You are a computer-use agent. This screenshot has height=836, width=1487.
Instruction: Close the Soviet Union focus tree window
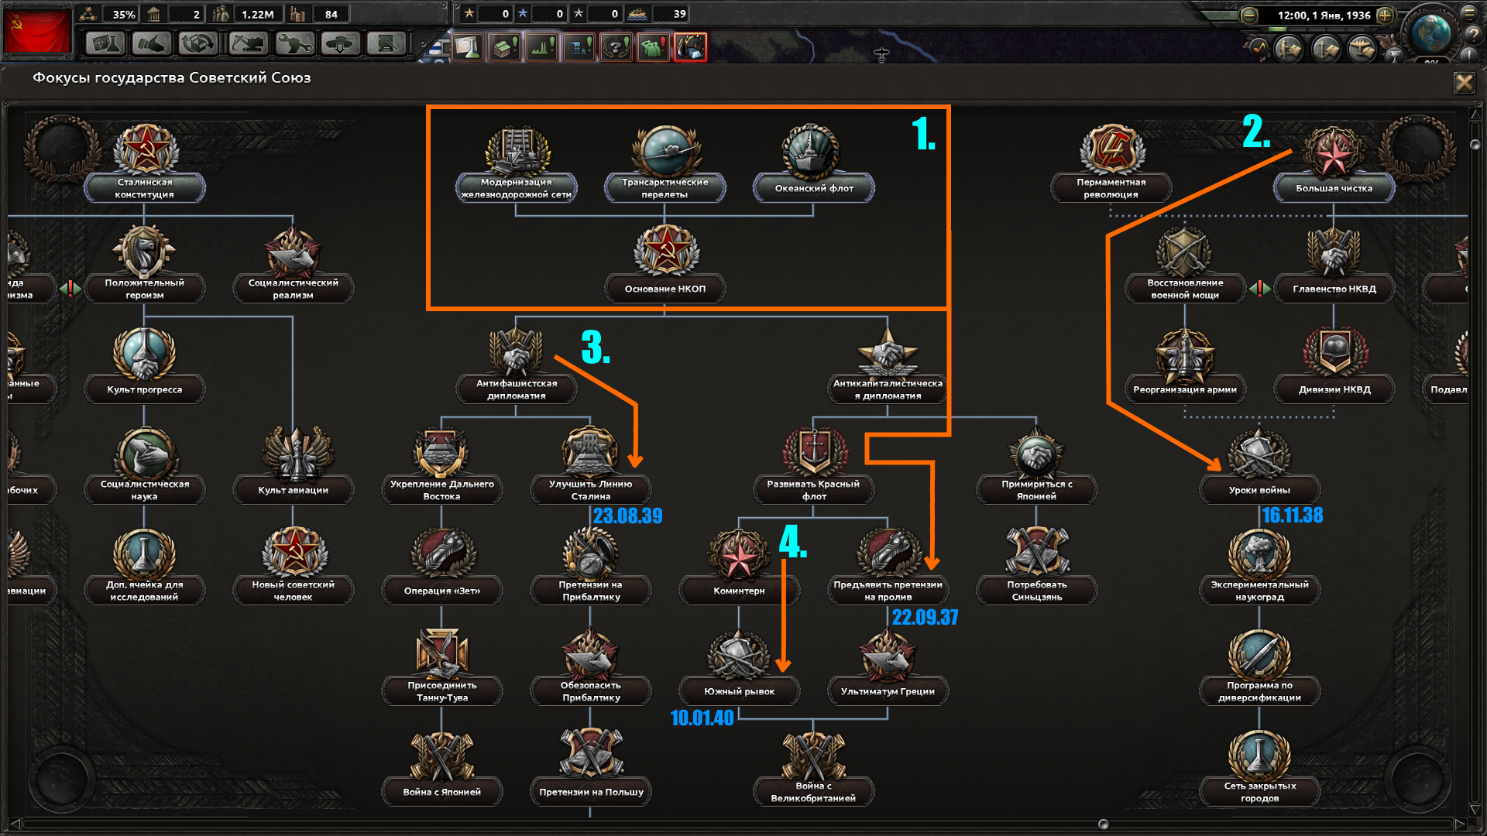tap(1464, 82)
